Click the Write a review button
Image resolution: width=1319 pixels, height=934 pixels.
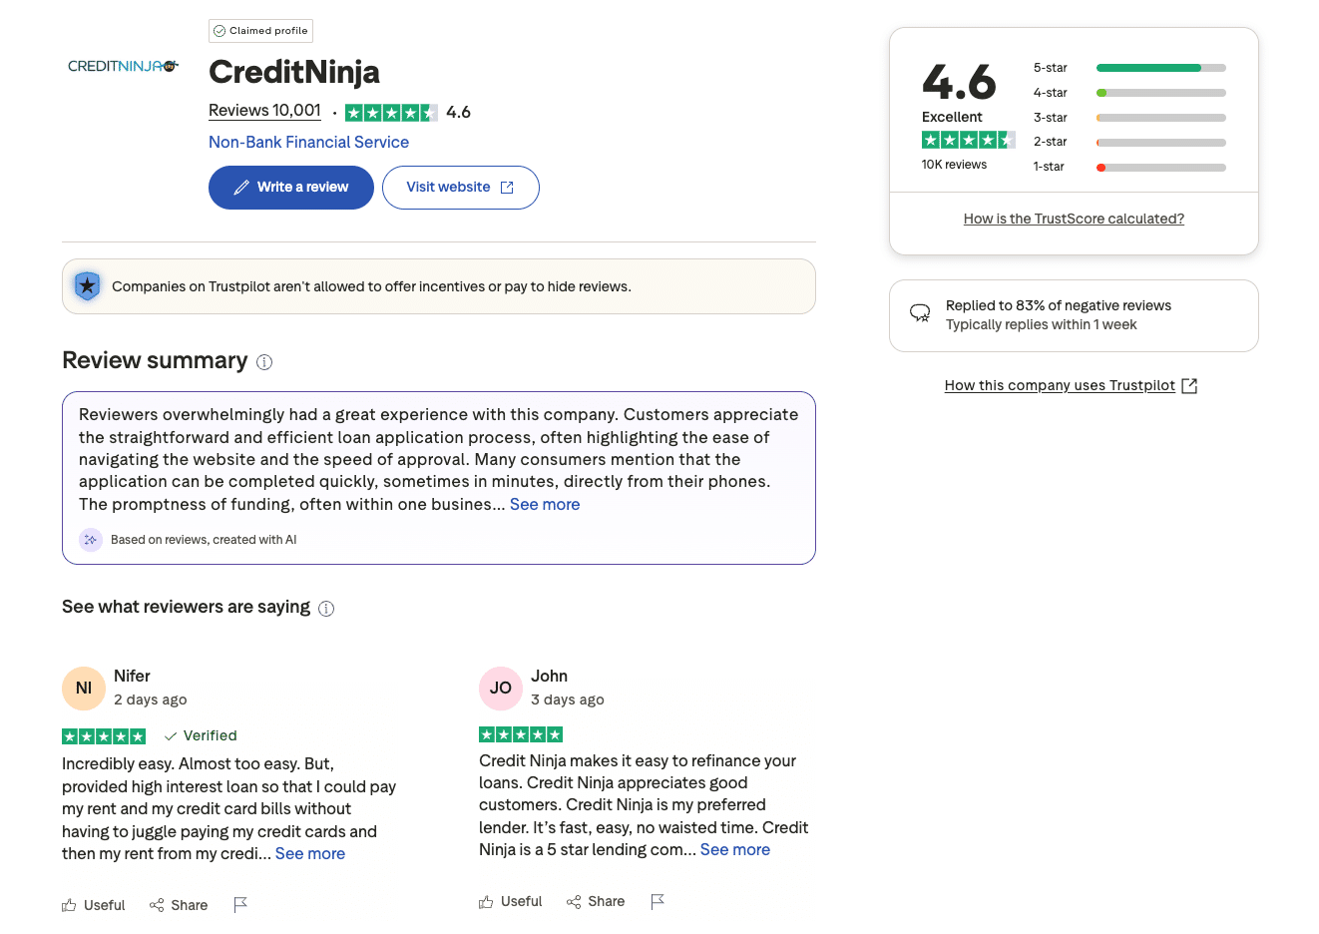tap(290, 188)
